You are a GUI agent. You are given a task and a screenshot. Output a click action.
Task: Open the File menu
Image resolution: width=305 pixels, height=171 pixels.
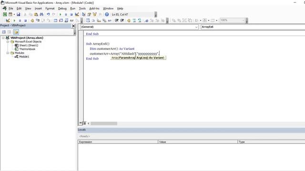pos(10,9)
